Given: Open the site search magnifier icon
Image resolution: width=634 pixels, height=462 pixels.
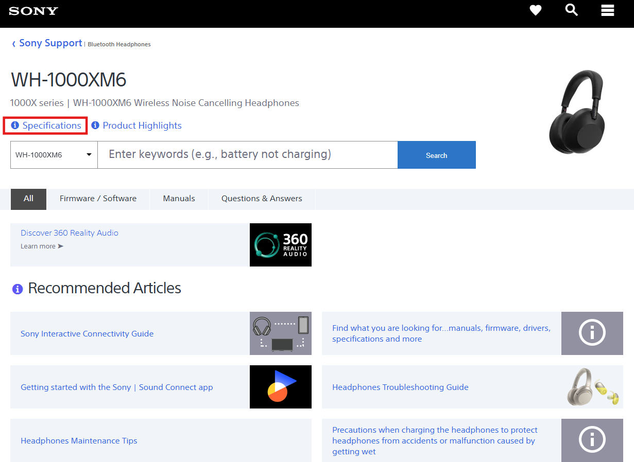Looking at the screenshot, I should pos(571,10).
